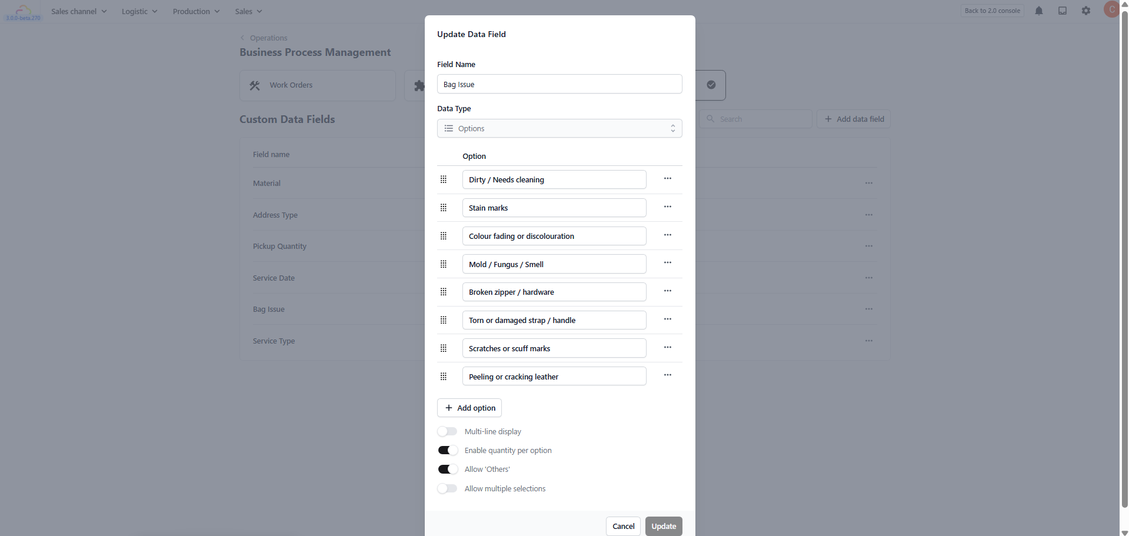Viewport: 1129px width, 536px height.
Task: Open row menu for Bag Issue field
Action: click(869, 309)
